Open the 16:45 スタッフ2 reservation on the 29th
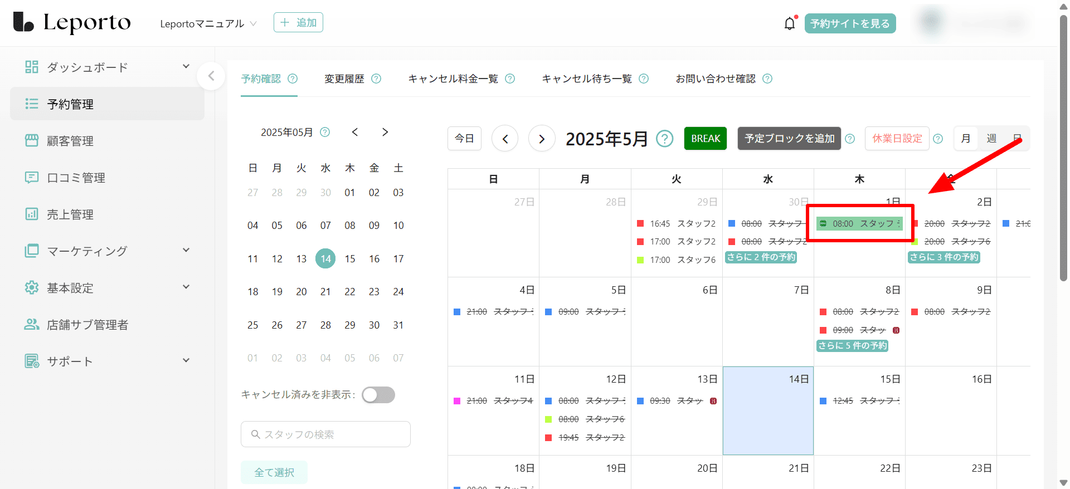Screen dimensions: 1070x489 coord(677,223)
